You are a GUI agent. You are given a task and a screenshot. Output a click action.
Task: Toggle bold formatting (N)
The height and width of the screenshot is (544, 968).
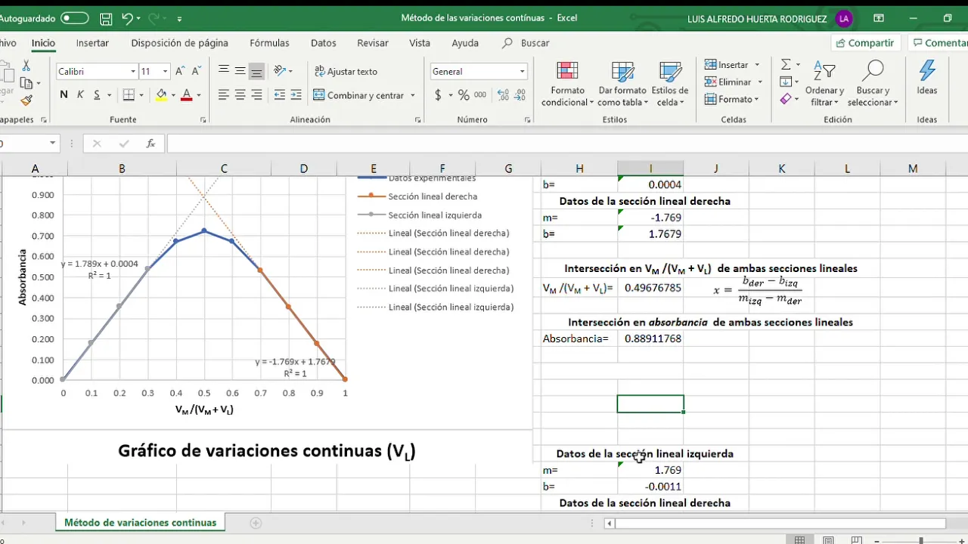(64, 95)
